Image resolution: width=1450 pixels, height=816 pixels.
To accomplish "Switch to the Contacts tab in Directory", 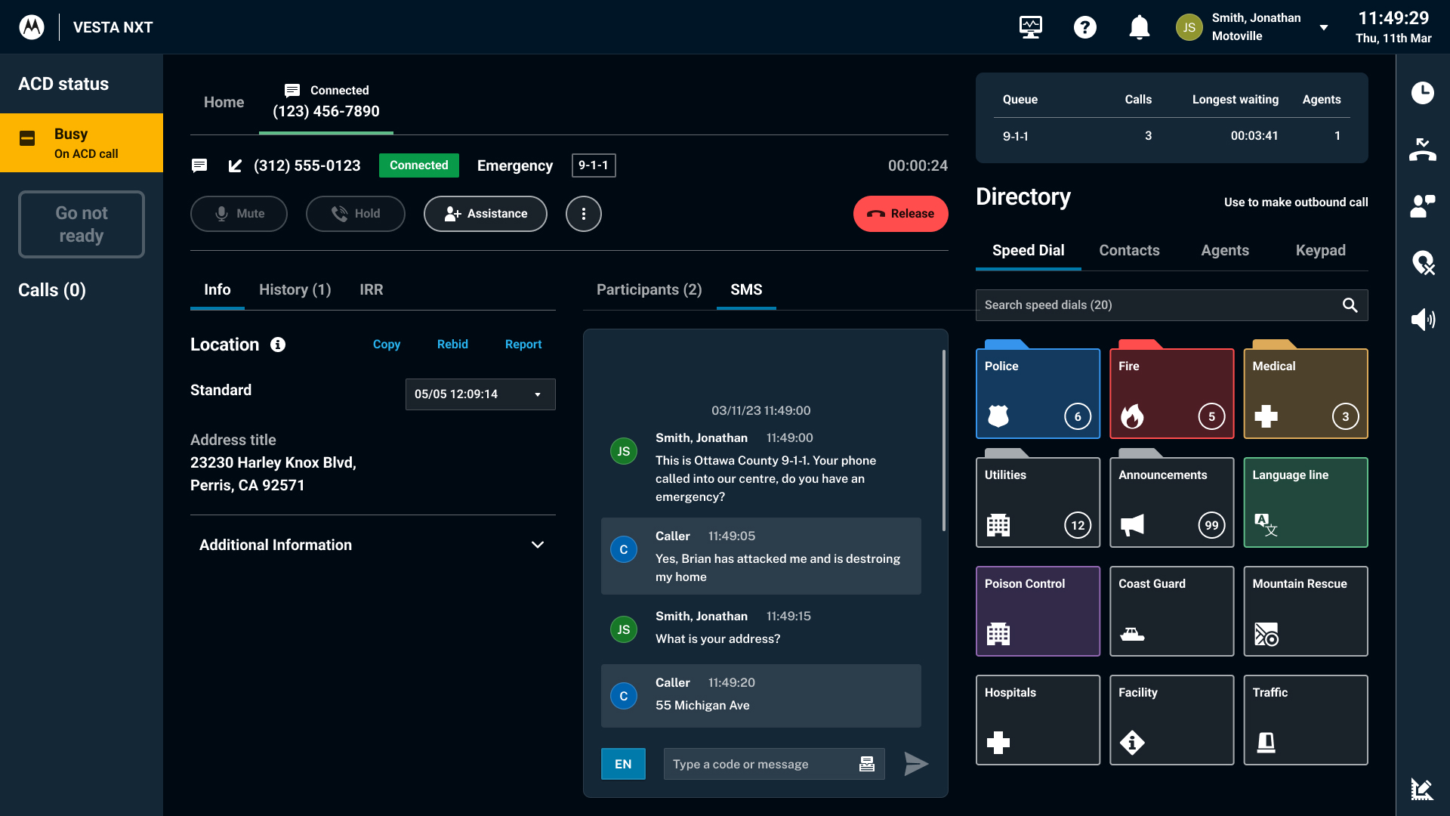I will [x=1129, y=250].
